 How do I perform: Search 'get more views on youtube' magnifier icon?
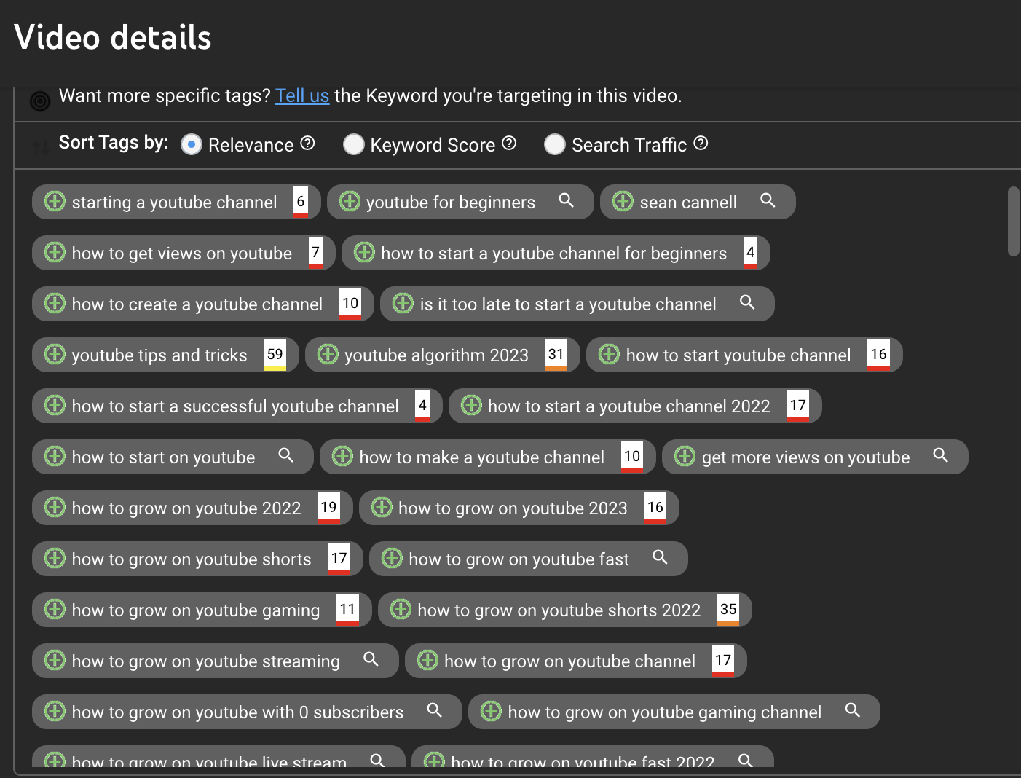click(x=940, y=455)
